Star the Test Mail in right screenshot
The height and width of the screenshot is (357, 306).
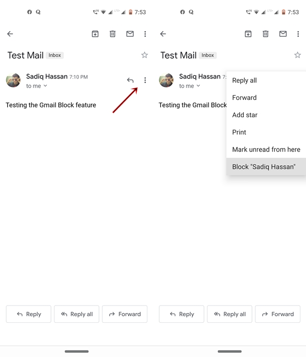[297, 55]
